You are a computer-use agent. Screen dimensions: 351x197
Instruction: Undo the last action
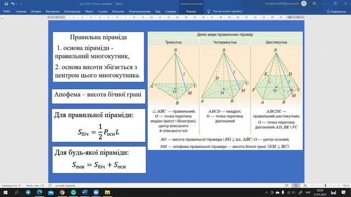click(x=13, y=4)
